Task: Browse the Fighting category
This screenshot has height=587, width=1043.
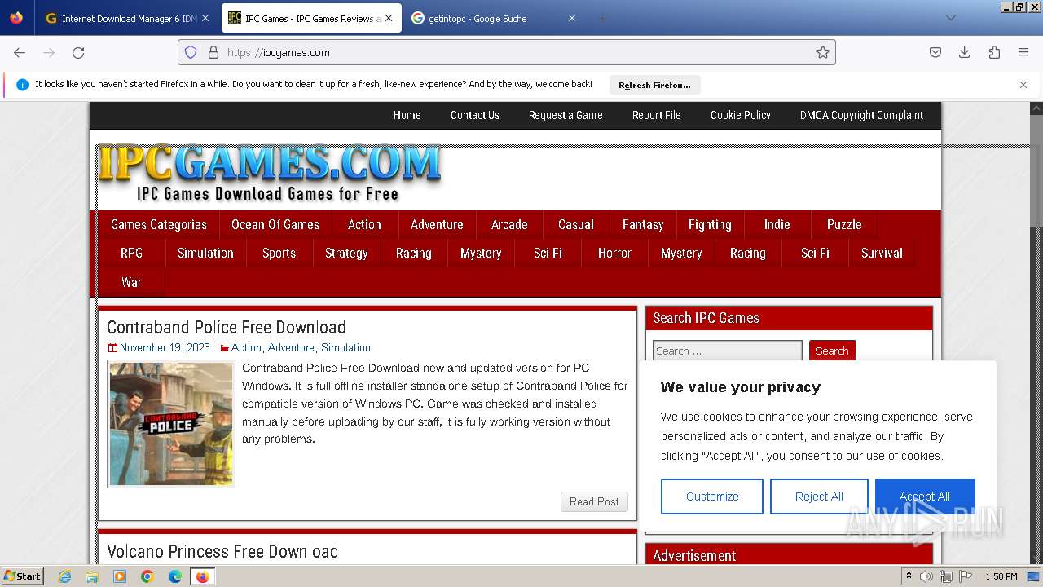Action: tap(710, 224)
